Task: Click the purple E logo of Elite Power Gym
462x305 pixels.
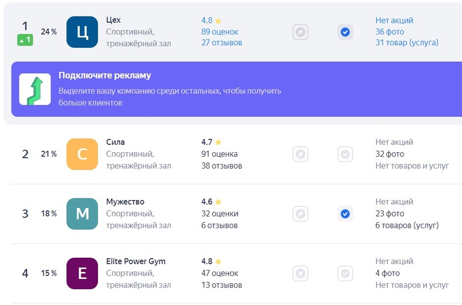Action: 82,273
